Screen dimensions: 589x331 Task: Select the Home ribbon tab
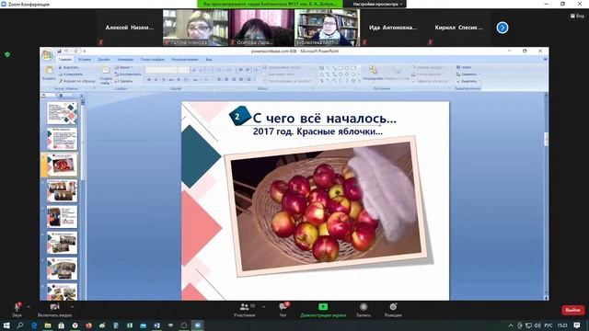coord(64,59)
